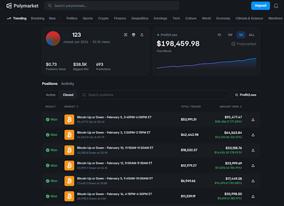Go to the Sports category

click(88, 18)
